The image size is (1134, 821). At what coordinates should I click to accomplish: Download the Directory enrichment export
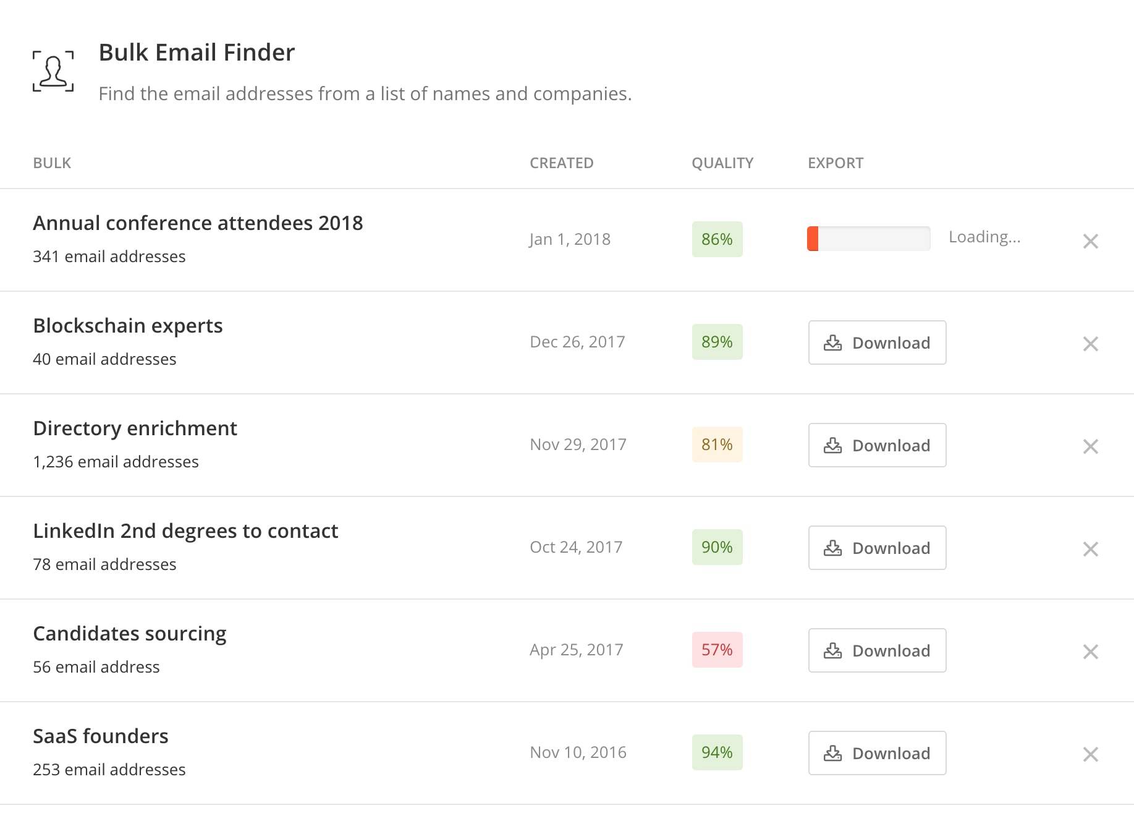877,445
